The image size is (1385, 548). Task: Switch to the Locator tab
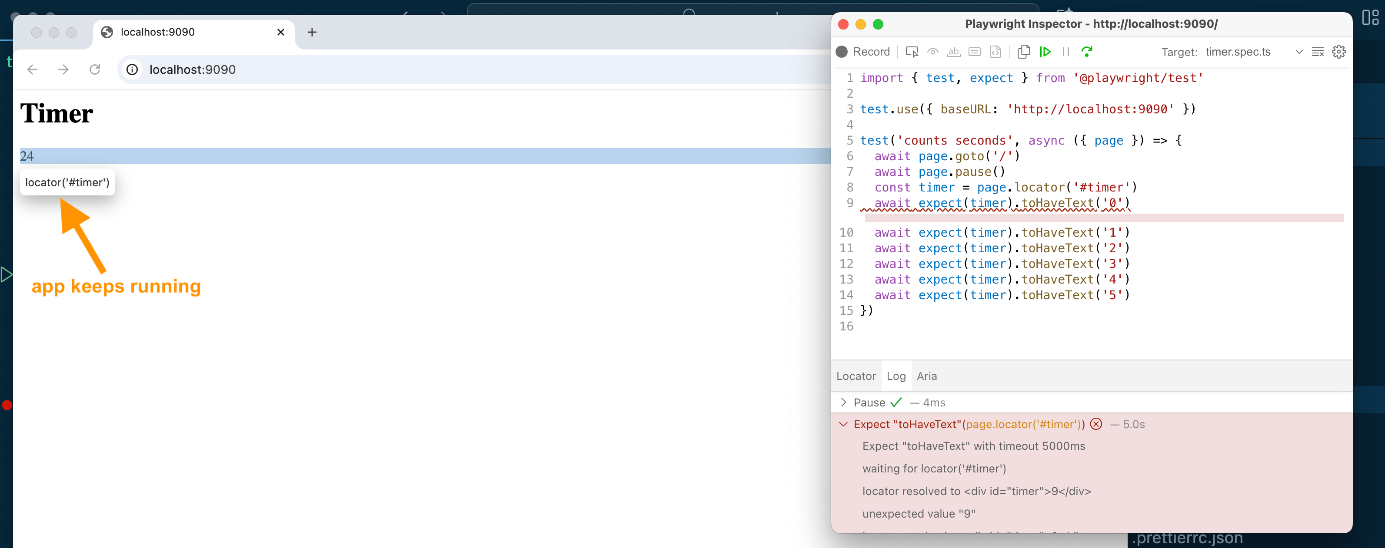click(x=856, y=376)
